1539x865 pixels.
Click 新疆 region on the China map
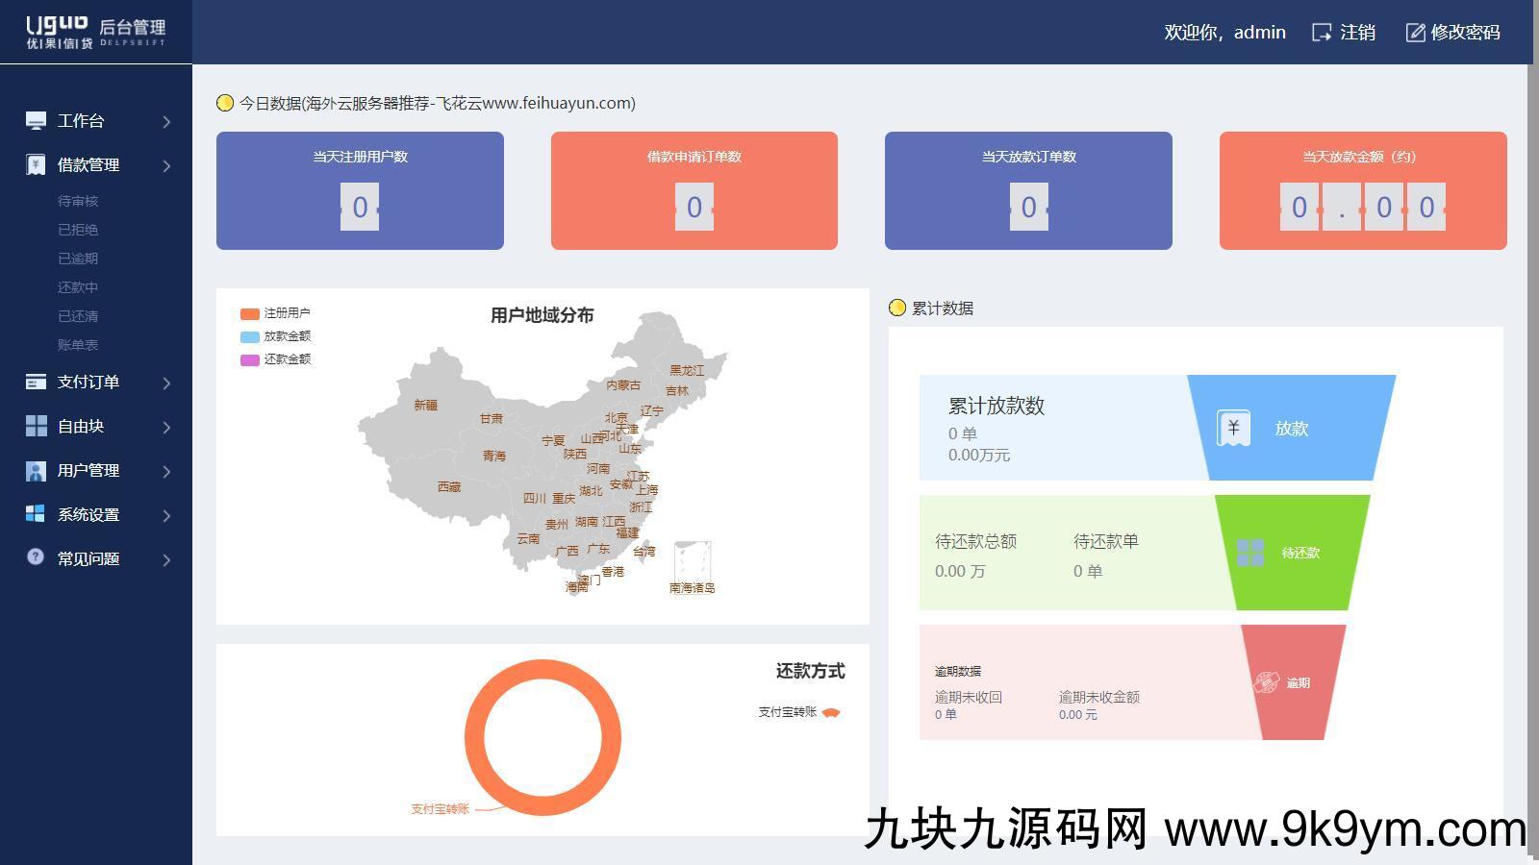coord(425,405)
